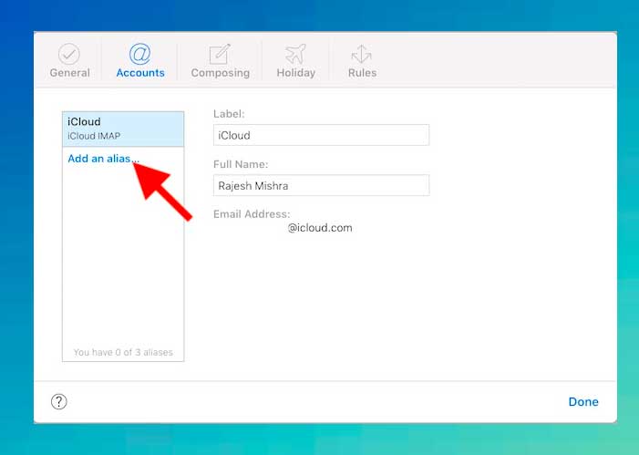Click the Done button

(583, 402)
